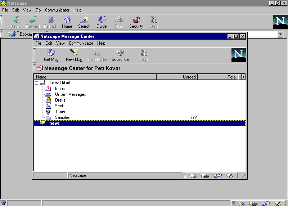Compose with the New Msg icon
Screen dimensions: 288x206
pos(74,55)
